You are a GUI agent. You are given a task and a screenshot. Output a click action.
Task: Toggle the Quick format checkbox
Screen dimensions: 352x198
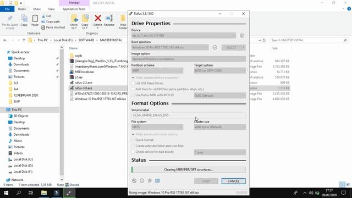(133, 140)
